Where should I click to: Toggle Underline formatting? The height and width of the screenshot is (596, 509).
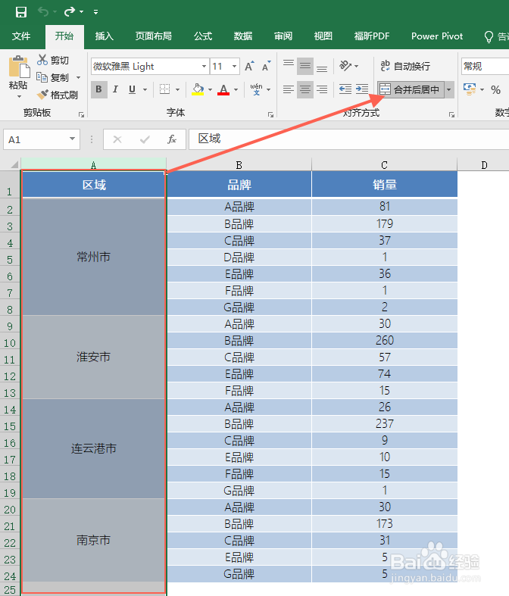point(132,89)
